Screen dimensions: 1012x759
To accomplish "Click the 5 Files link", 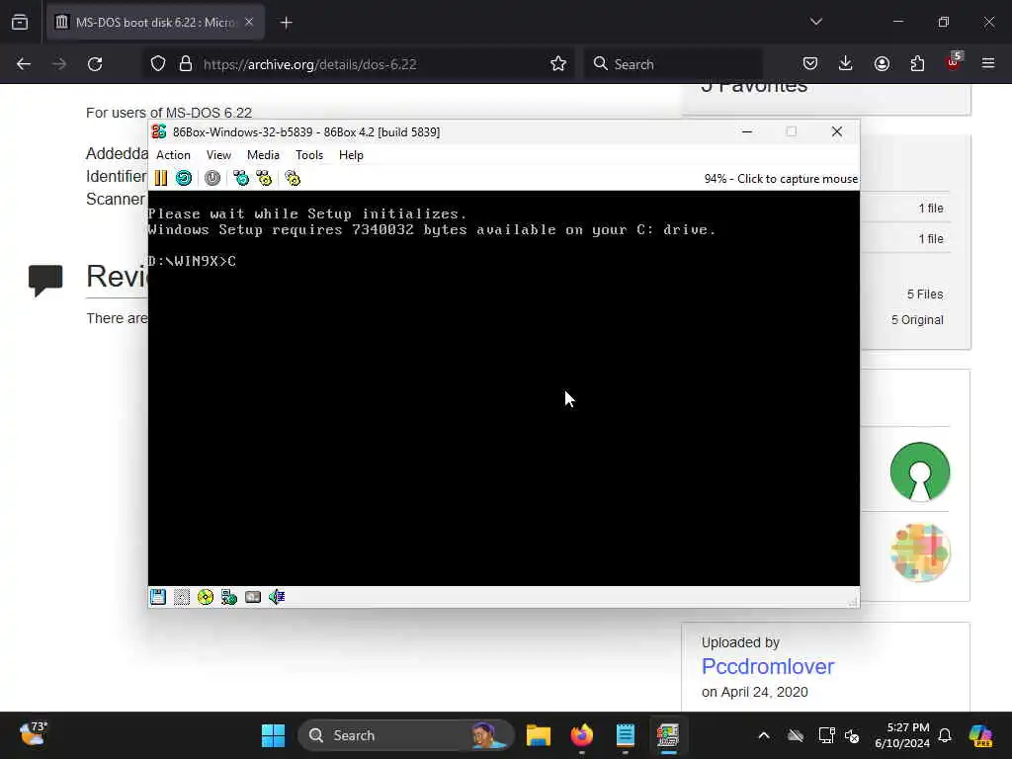I will click(925, 295).
